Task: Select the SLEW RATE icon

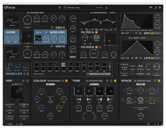Action: pos(25,66)
